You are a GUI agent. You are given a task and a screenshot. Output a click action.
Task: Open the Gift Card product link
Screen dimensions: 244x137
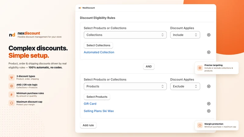90,104
